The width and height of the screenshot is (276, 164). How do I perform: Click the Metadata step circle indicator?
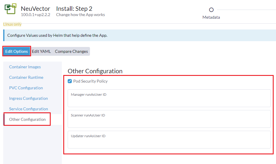coord(211,10)
